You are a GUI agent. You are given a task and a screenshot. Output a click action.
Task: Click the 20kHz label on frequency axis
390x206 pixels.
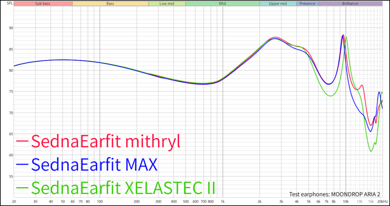tap(382, 201)
